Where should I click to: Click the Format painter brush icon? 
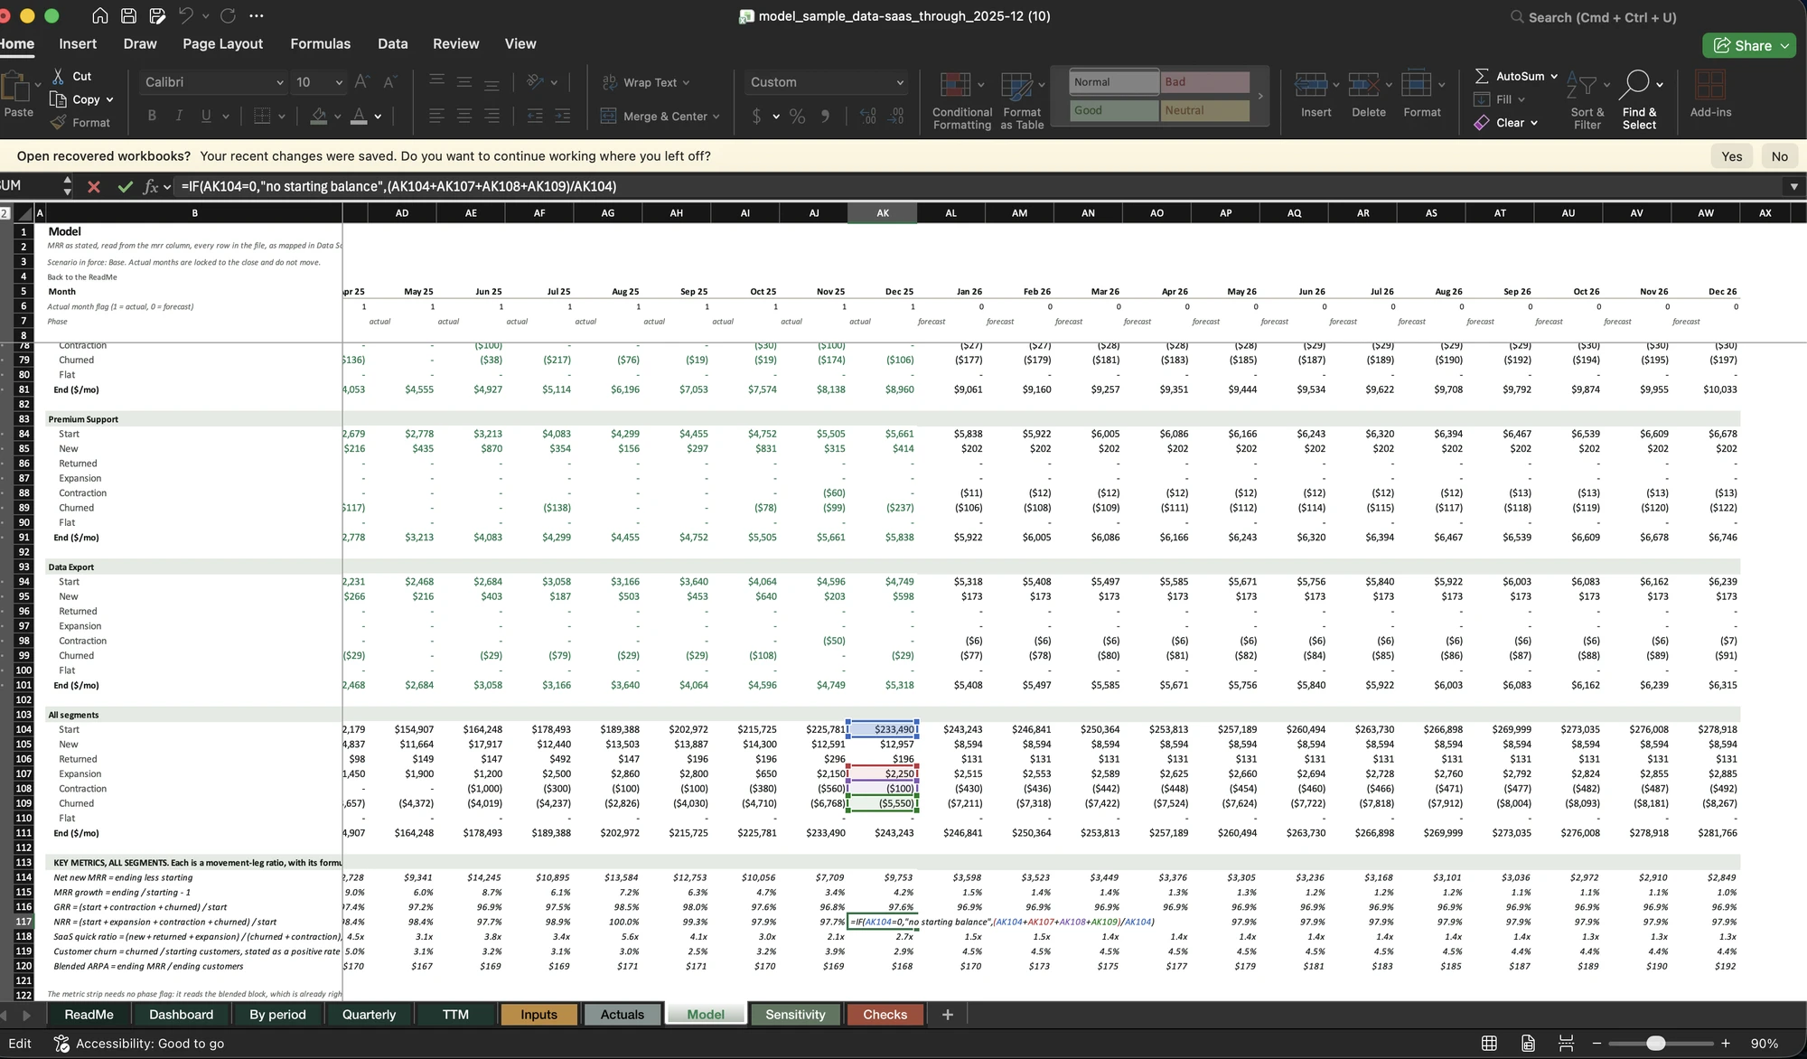[x=58, y=122]
